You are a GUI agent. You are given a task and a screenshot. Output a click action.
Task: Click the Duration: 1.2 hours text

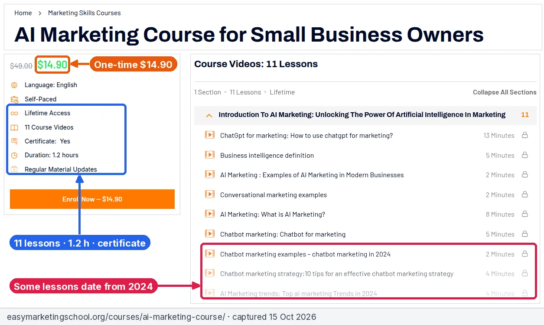coord(52,155)
